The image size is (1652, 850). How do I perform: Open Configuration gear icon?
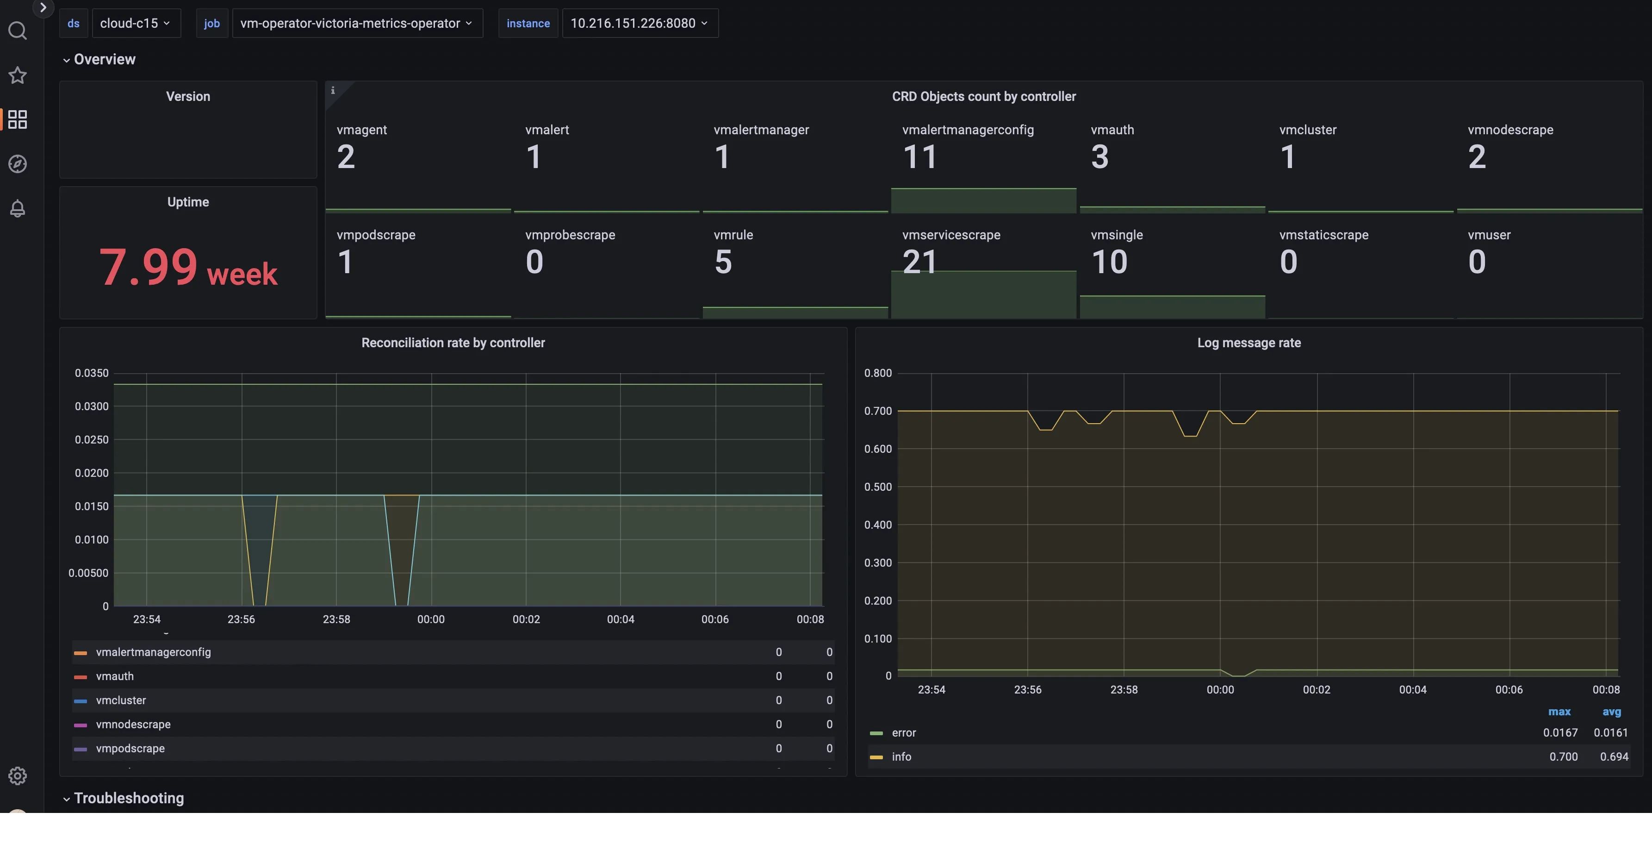click(17, 775)
